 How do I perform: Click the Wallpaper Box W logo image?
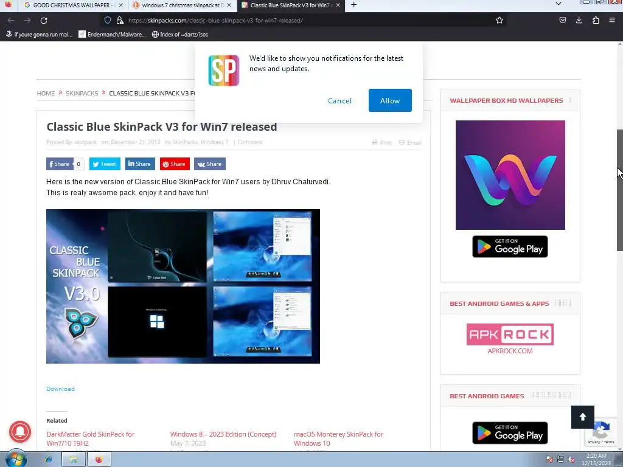pyautogui.click(x=510, y=175)
